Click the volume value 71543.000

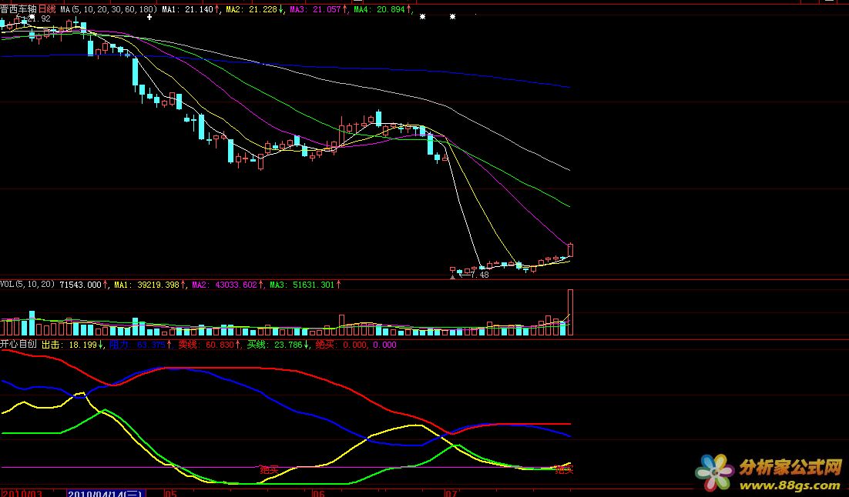(81, 285)
